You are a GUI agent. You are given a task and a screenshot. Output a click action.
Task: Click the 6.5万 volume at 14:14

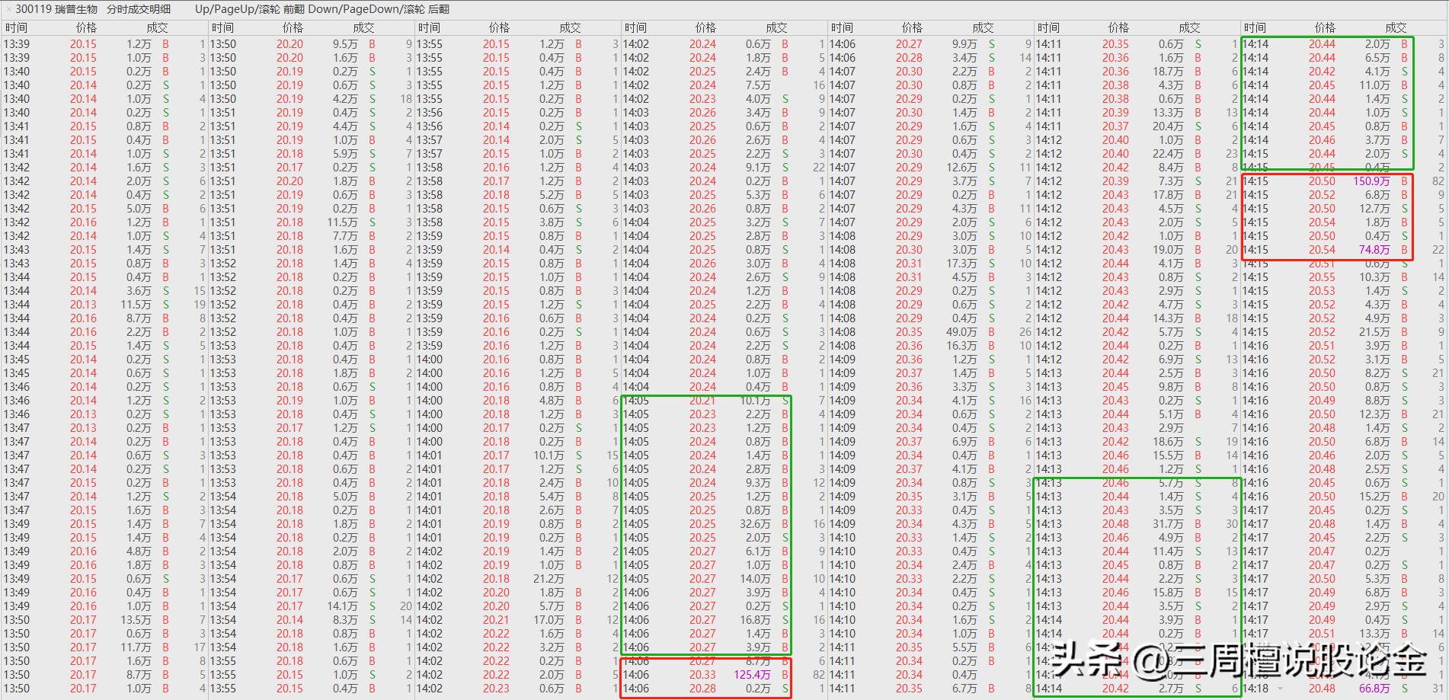pos(1377,58)
